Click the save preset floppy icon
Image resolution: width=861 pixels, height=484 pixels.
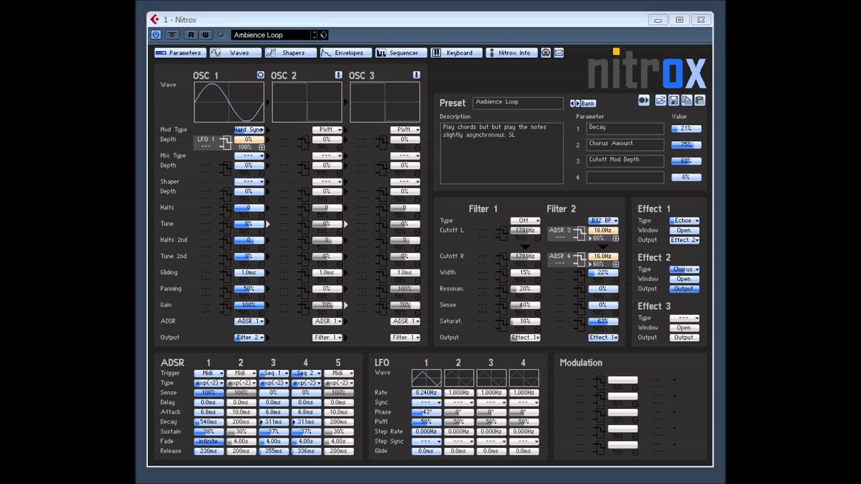click(x=673, y=100)
